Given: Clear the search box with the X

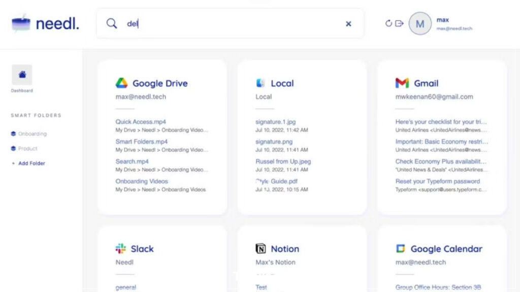Looking at the screenshot, I should (x=348, y=24).
